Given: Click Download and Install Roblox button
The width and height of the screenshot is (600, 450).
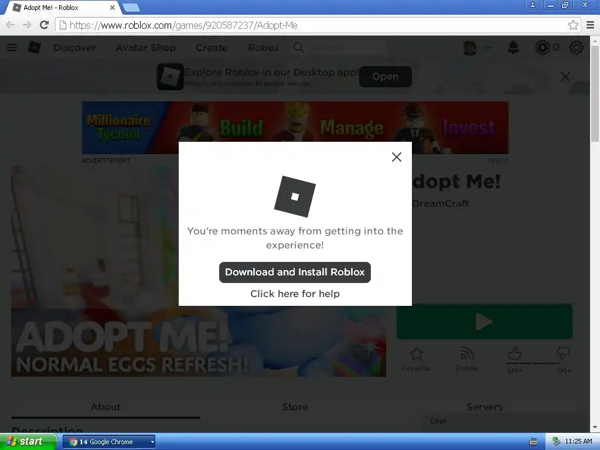Looking at the screenshot, I should [x=295, y=272].
